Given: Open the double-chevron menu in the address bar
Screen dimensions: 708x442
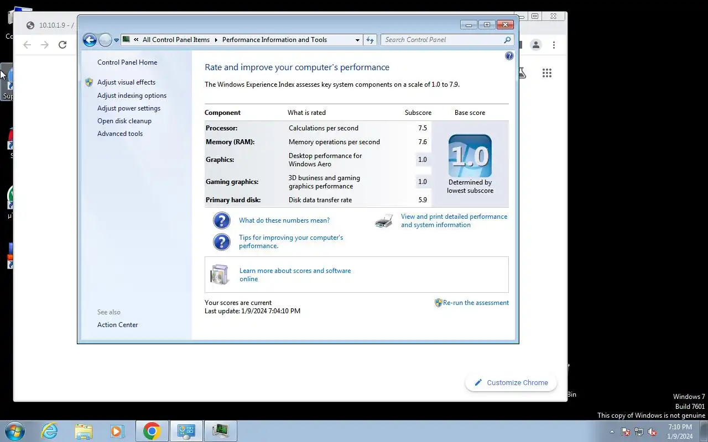Looking at the screenshot, I should point(136,40).
